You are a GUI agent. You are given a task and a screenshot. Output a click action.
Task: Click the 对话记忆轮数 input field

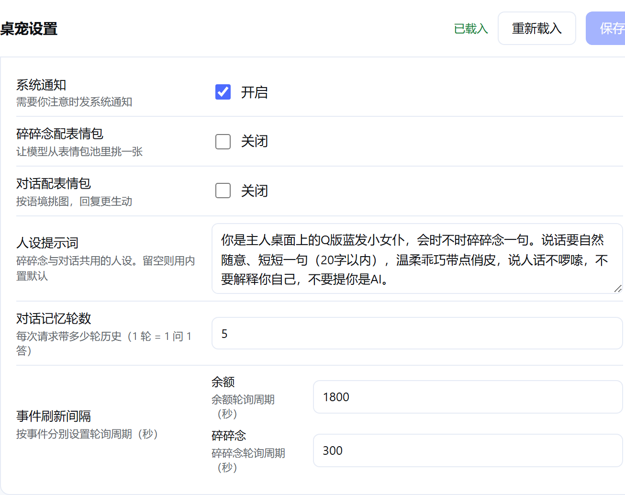click(x=417, y=333)
